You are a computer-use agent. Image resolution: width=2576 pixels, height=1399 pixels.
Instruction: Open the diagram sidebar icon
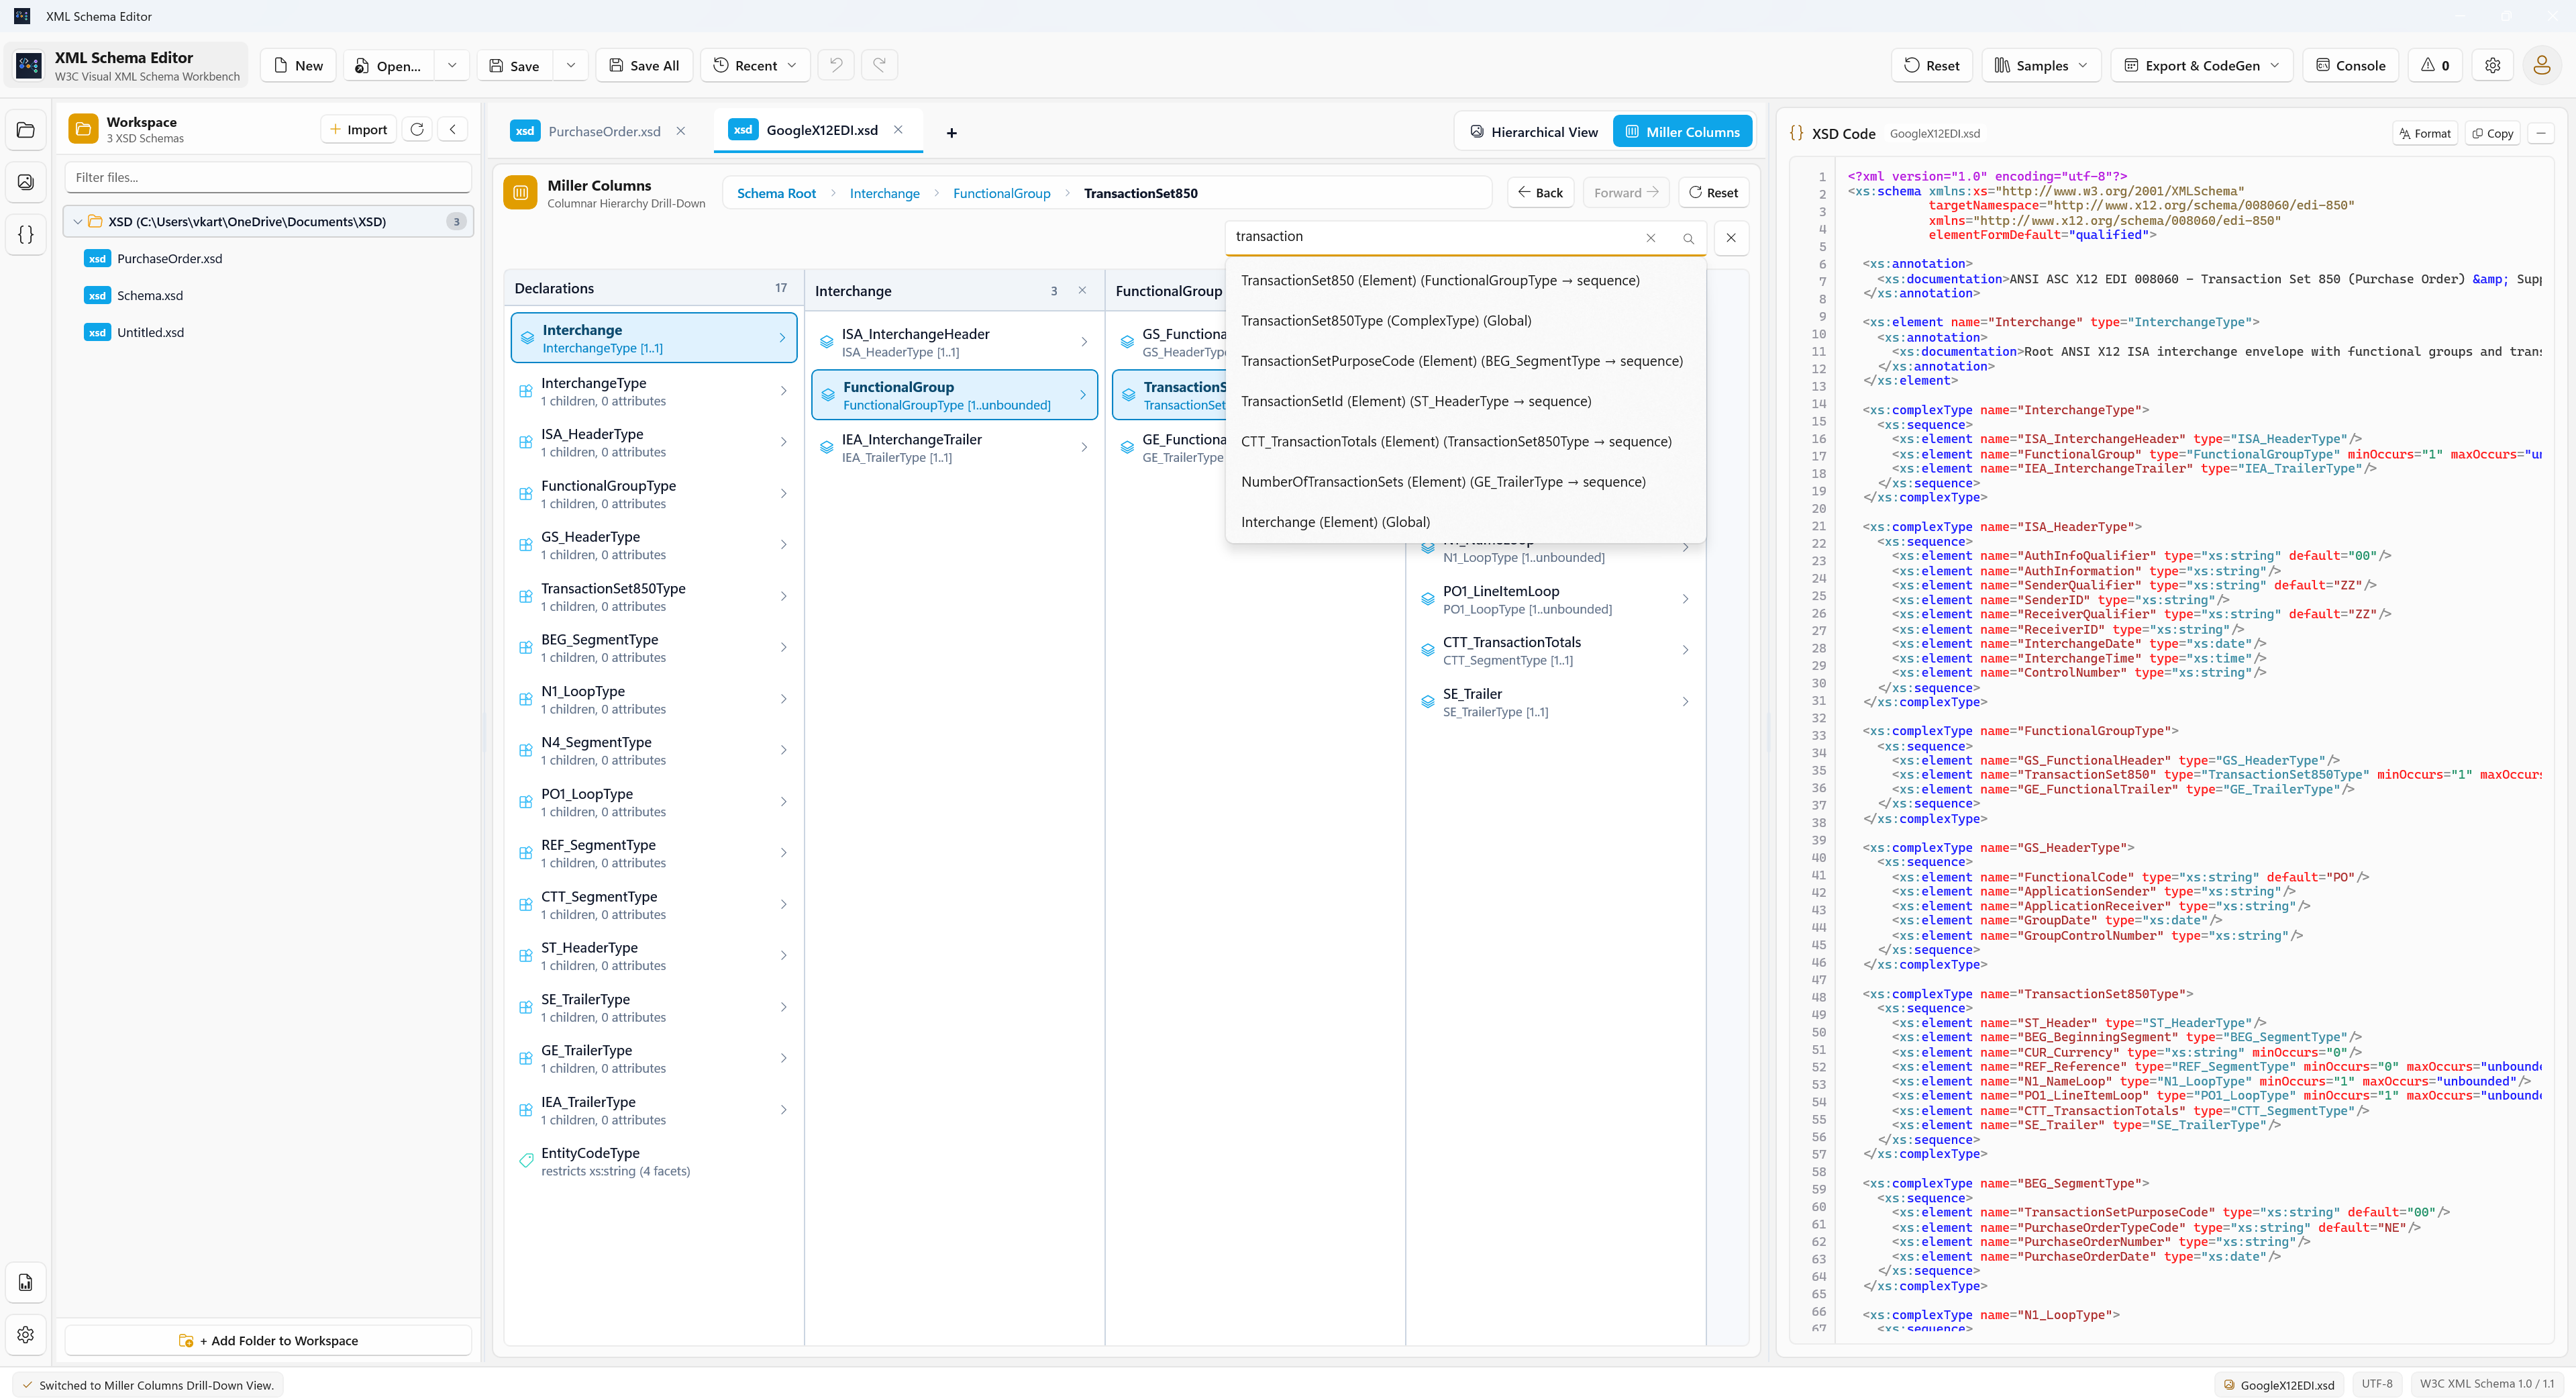[x=26, y=182]
